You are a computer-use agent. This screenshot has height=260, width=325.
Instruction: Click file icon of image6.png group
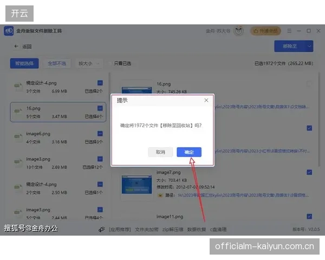[x=18, y=138]
